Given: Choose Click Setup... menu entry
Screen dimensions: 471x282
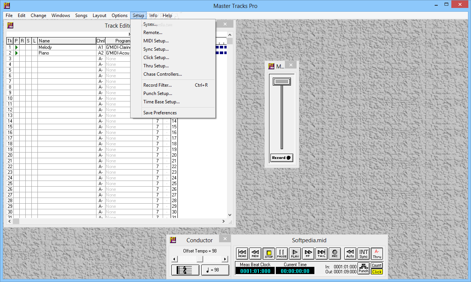Looking at the screenshot, I should click(173, 58).
